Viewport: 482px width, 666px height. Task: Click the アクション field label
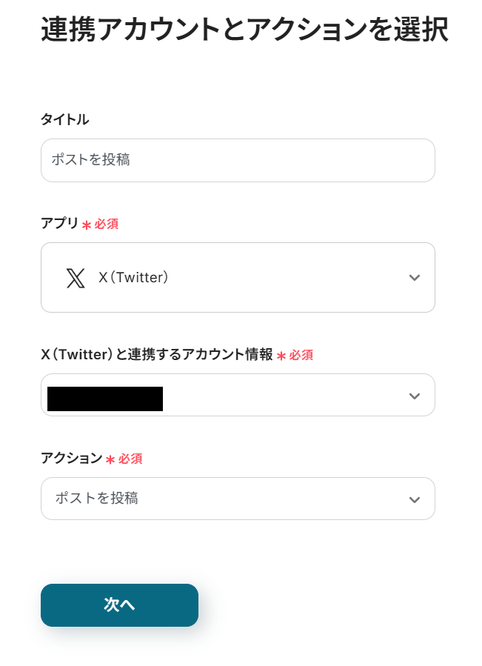click(x=71, y=458)
